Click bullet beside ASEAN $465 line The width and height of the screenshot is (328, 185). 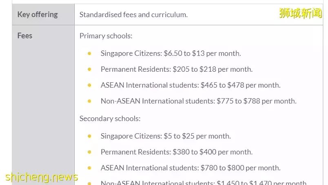pyautogui.click(x=89, y=85)
